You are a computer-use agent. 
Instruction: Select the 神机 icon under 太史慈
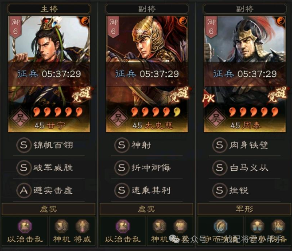click(x=160, y=226)
